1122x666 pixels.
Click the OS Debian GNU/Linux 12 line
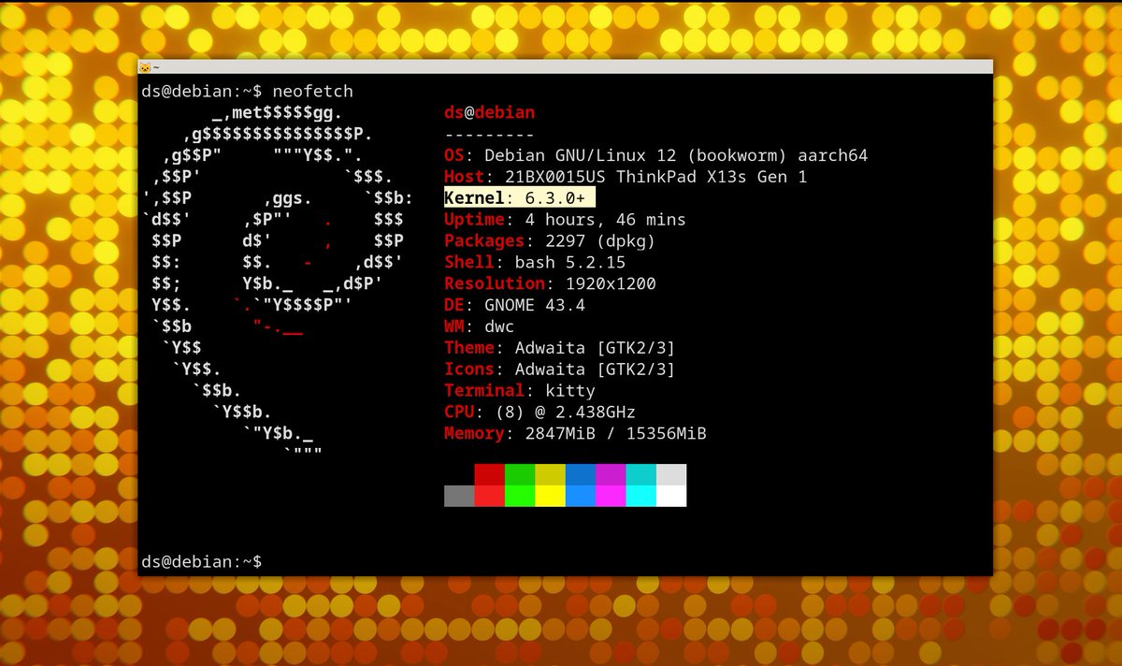pos(656,155)
